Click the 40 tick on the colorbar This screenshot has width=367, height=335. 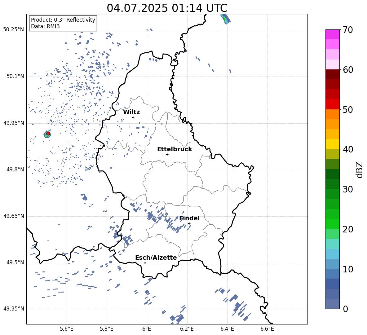point(348,149)
